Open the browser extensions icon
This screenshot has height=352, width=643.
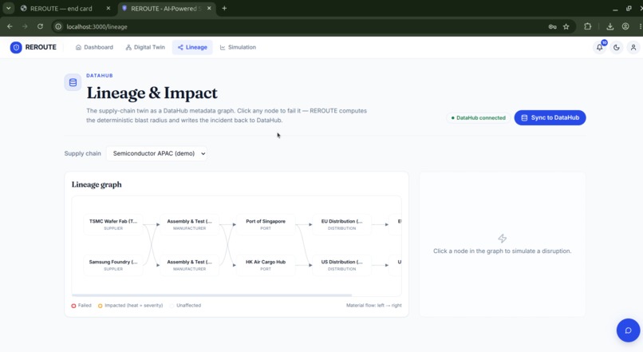[x=588, y=26]
